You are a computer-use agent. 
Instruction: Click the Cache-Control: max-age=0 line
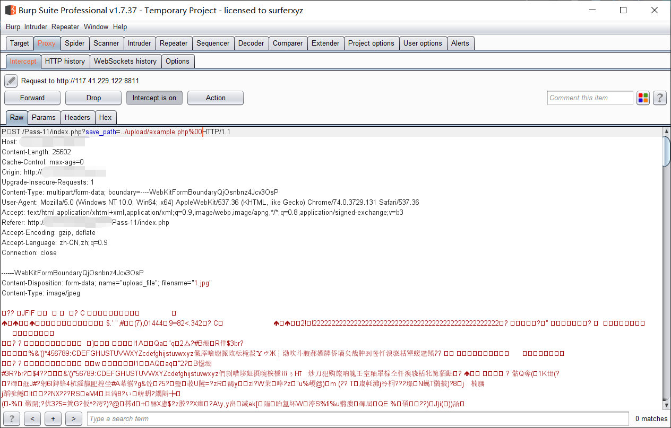[42, 162]
